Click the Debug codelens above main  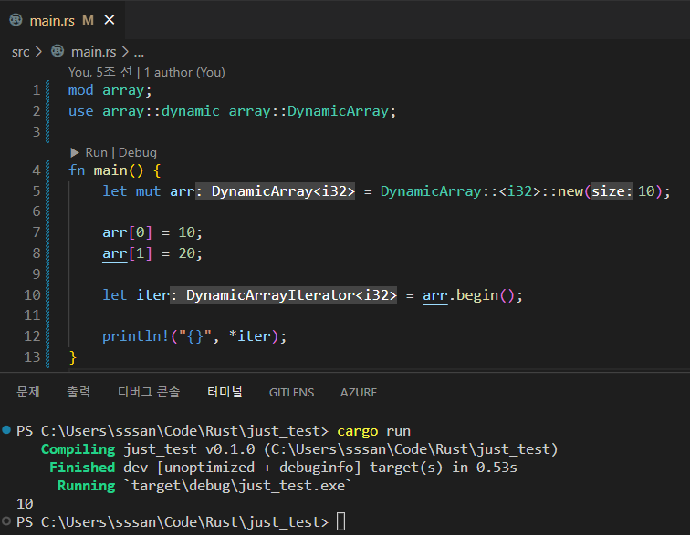click(137, 152)
